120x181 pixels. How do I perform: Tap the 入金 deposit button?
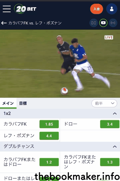pos(97,9)
